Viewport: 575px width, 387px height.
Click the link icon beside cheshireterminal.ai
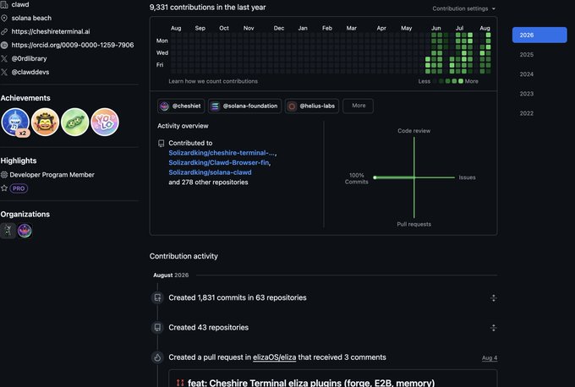tap(4, 31)
